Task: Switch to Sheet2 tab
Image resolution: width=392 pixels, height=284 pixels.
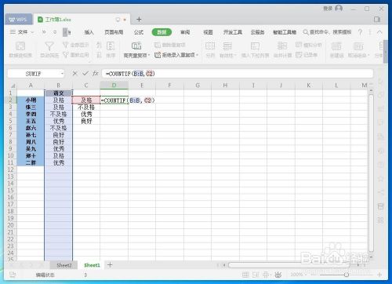Action: point(64,265)
